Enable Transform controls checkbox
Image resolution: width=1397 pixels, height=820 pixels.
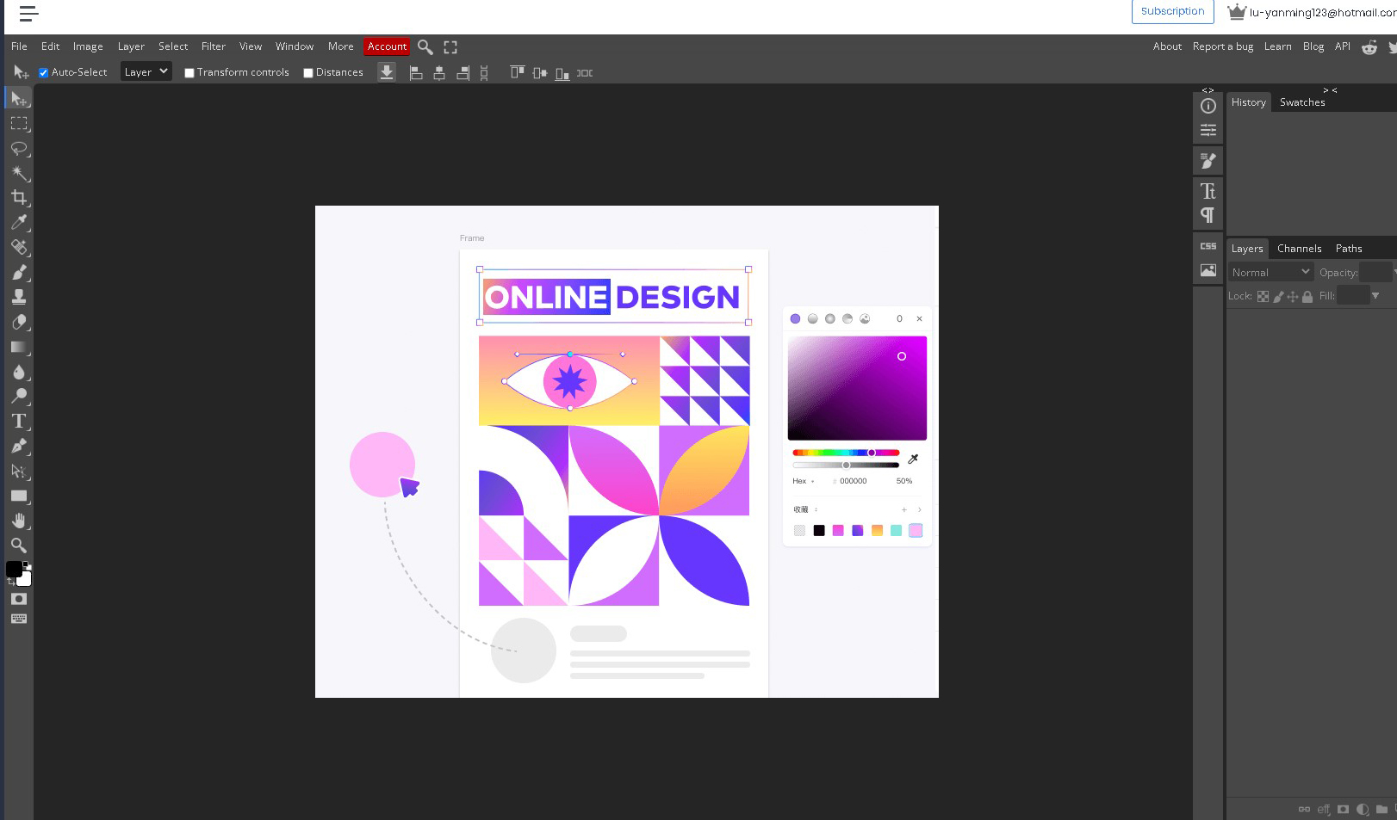[x=189, y=73]
